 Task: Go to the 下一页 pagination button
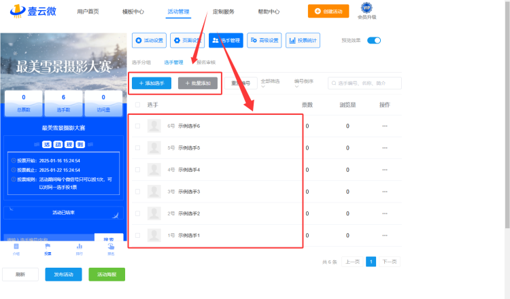pos(390,262)
